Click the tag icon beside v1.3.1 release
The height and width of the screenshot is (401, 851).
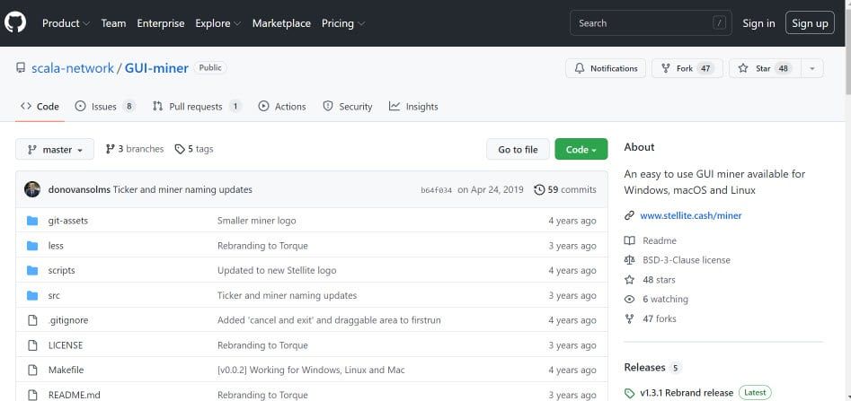click(630, 393)
